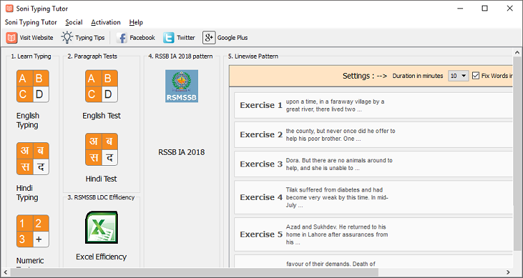Click the Excel Efficiency label

[101, 256]
